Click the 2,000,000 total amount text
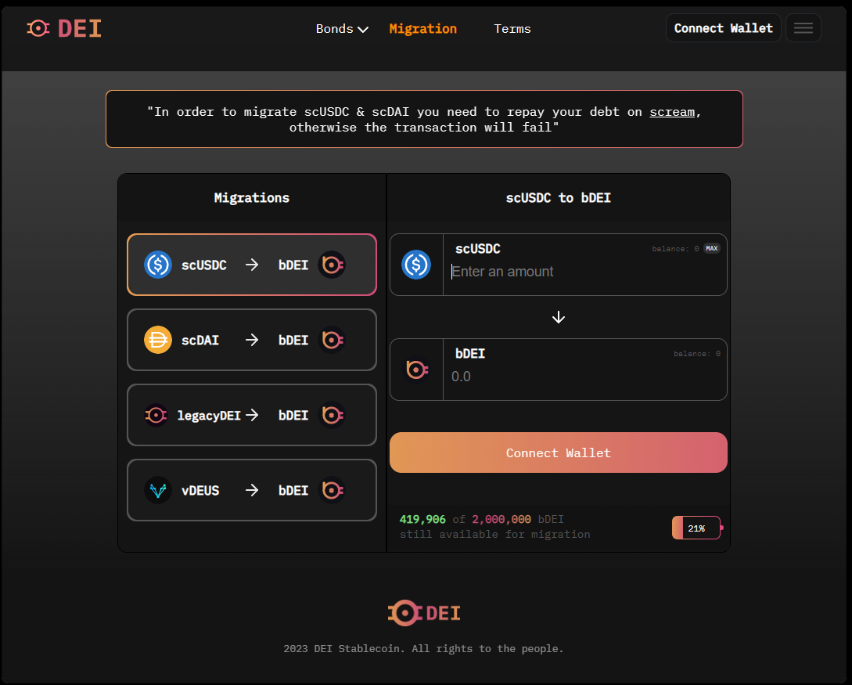The width and height of the screenshot is (852, 685). tap(501, 519)
